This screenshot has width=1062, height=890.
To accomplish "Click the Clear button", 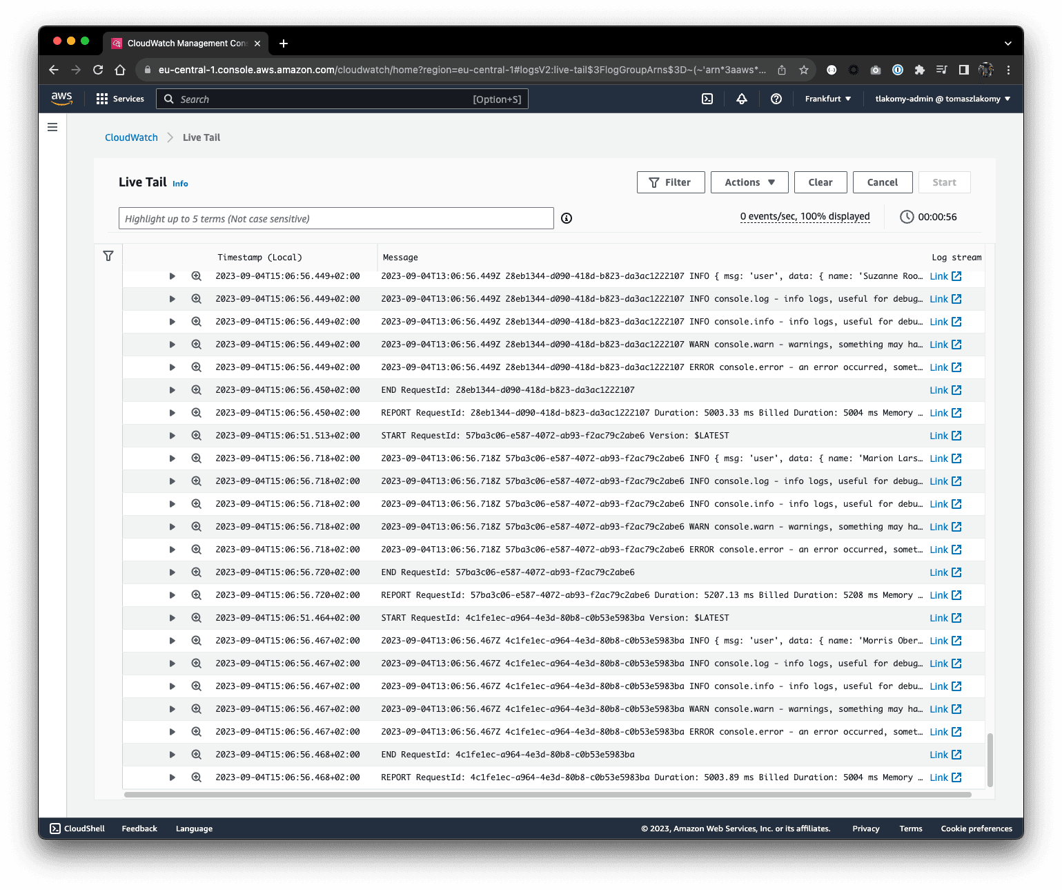I will click(x=820, y=182).
